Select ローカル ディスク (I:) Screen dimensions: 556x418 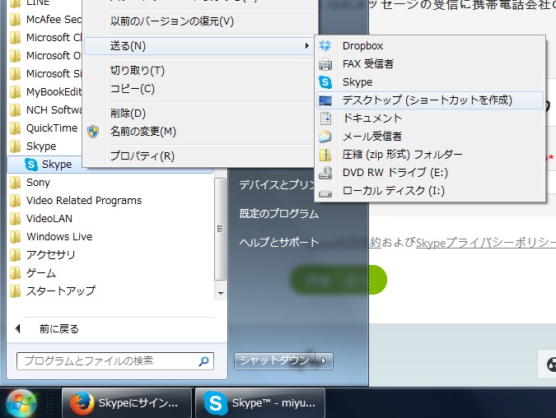click(429, 191)
